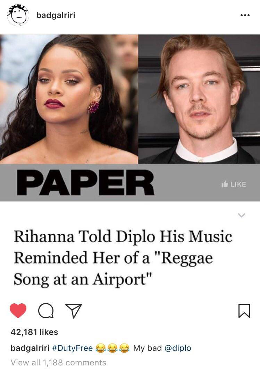Image resolution: width=260 pixels, height=372 pixels.
Task: Tap the left photo of the woman
Action: pos(69,99)
